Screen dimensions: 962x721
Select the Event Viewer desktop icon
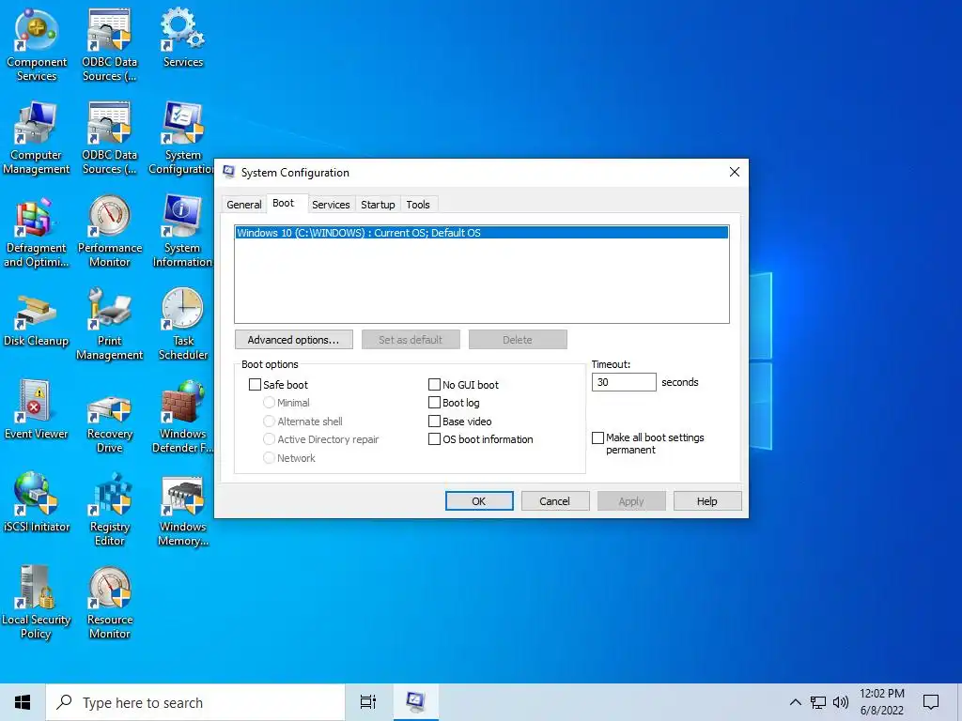pyautogui.click(x=37, y=409)
